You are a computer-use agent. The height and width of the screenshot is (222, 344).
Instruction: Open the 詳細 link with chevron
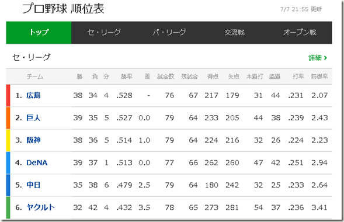[318, 58]
